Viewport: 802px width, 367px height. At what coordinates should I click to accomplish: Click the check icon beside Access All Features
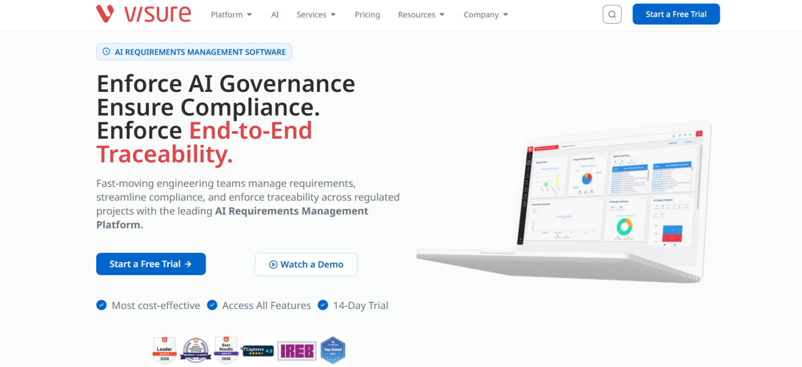[x=212, y=305]
